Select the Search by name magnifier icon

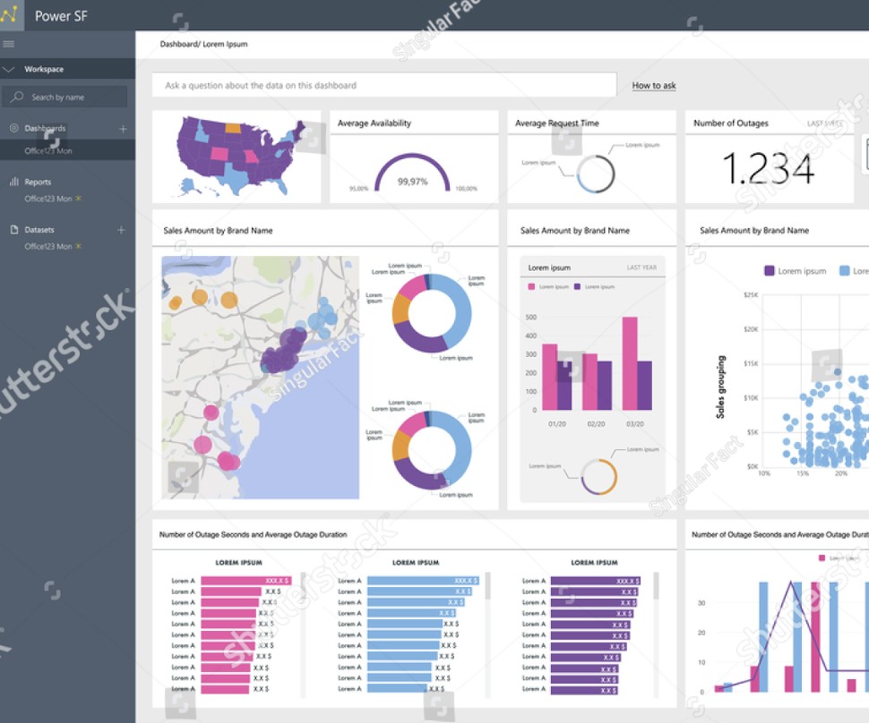18,96
